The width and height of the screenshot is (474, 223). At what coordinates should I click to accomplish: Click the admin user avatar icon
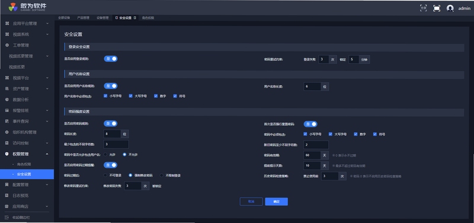(x=450, y=8)
